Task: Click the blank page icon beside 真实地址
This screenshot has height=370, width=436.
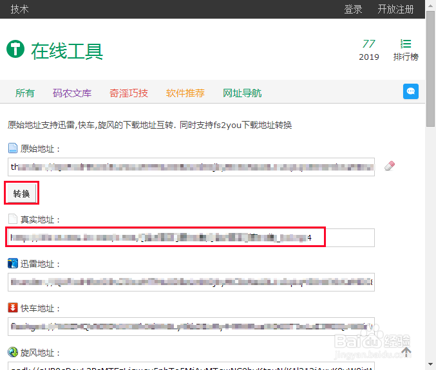Action: (12, 219)
